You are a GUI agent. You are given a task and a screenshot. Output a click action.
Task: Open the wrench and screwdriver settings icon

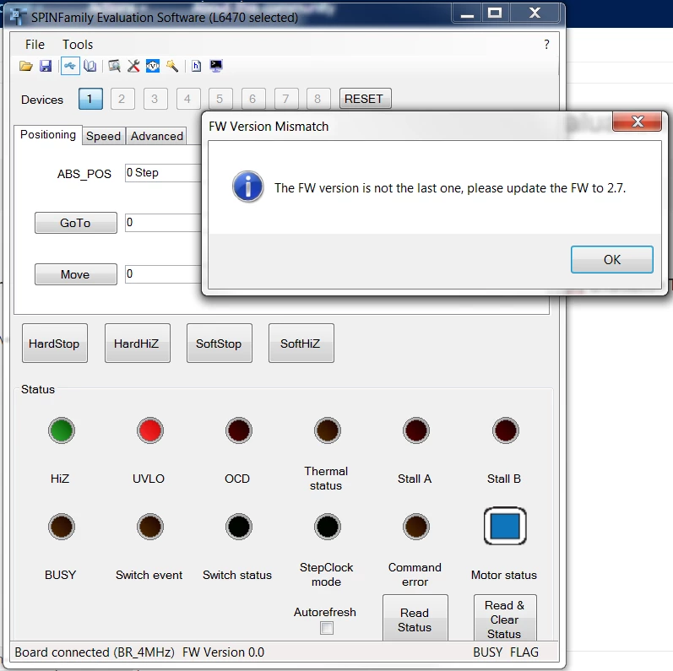(133, 66)
